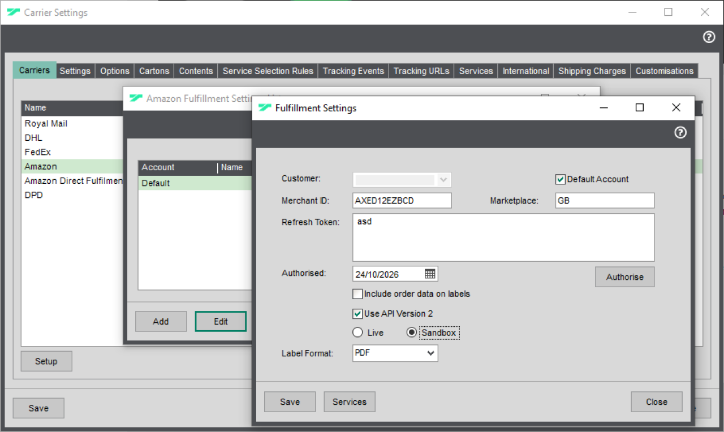Enable Include order data on labels

point(357,294)
